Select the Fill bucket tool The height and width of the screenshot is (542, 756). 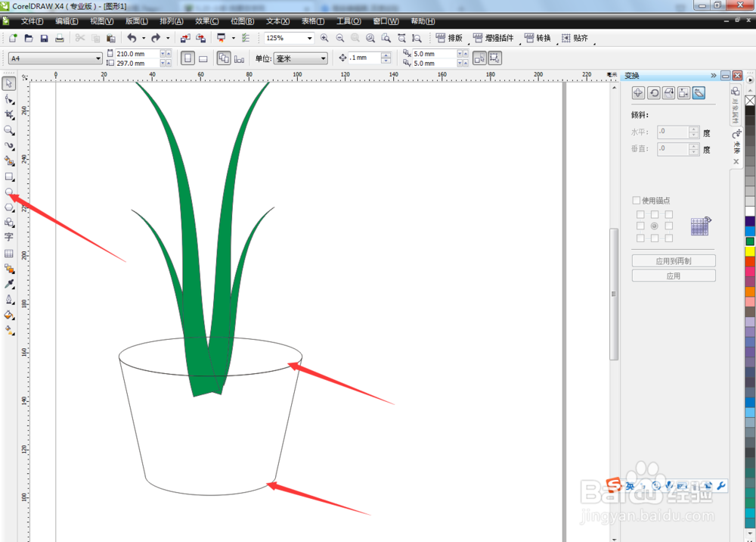[x=8, y=315]
